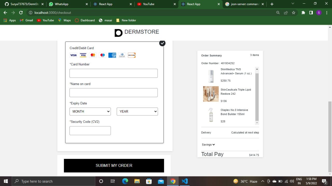Click the volume icon in system tray
The width and height of the screenshot is (332, 186).
point(292,181)
